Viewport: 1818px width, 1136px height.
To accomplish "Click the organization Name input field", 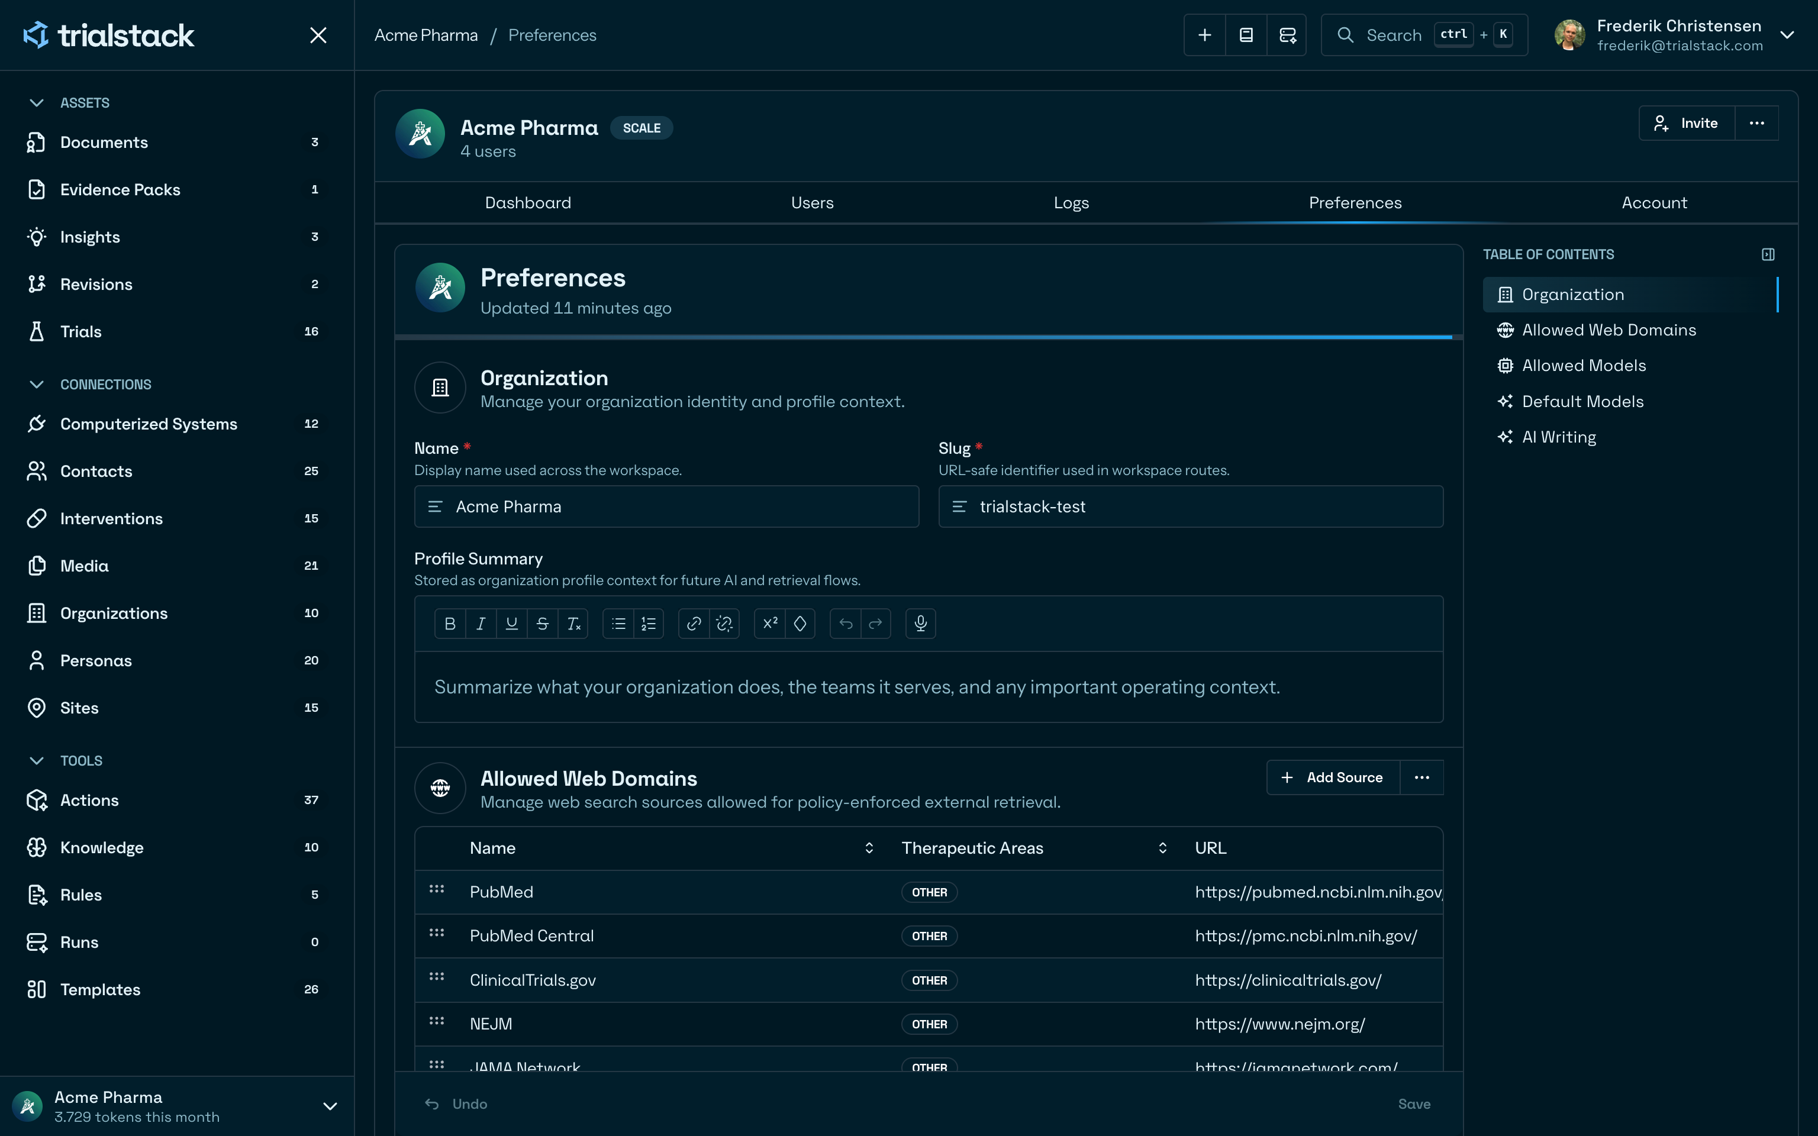I will (x=666, y=506).
